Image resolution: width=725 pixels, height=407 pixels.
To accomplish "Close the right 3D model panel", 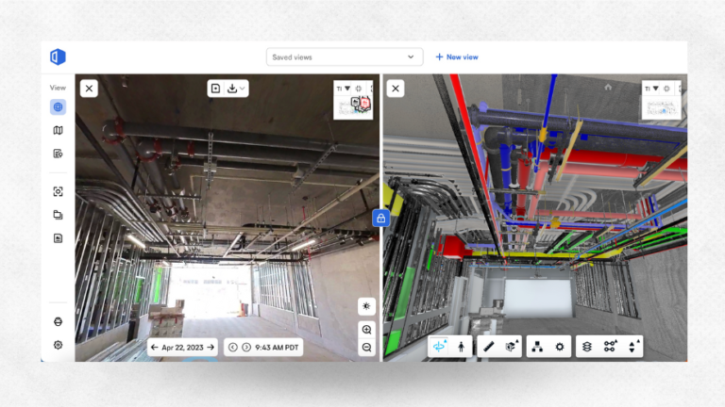I will (396, 89).
